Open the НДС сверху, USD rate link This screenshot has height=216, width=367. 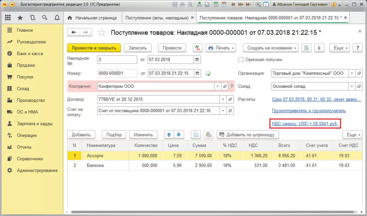(x=305, y=124)
